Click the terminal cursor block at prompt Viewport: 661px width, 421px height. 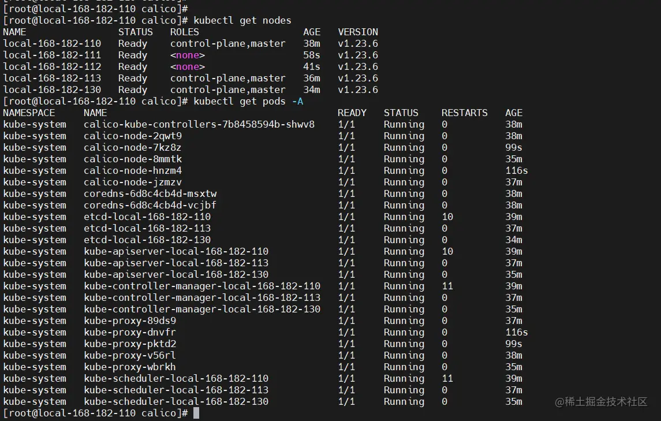pyautogui.click(x=196, y=413)
